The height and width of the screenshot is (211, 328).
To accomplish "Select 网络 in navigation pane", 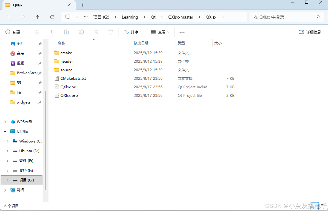I will click(18, 190).
